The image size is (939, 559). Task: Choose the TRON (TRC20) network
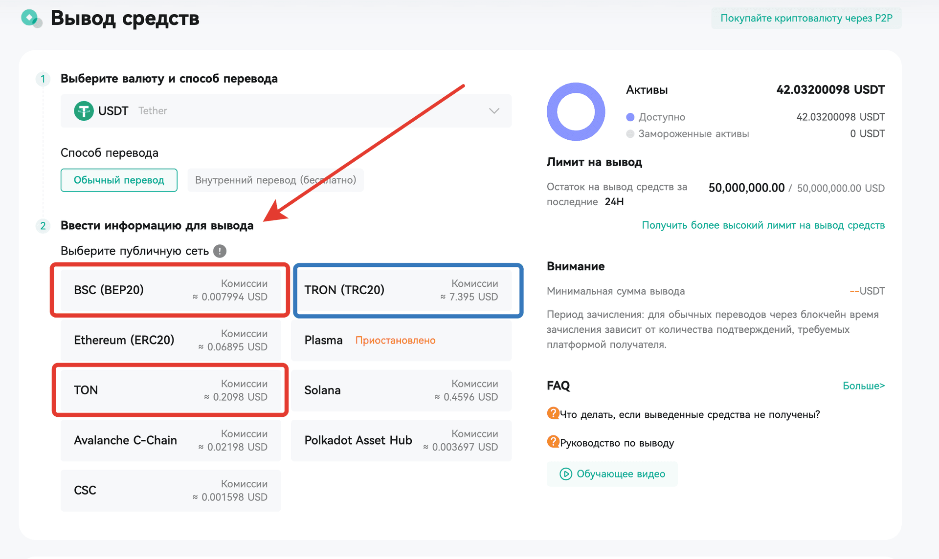[401, 290]
